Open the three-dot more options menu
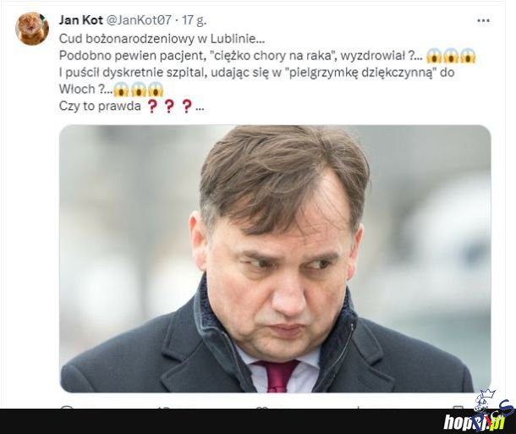The height and width of the screenshot is (434, 516). coord(483,20)
